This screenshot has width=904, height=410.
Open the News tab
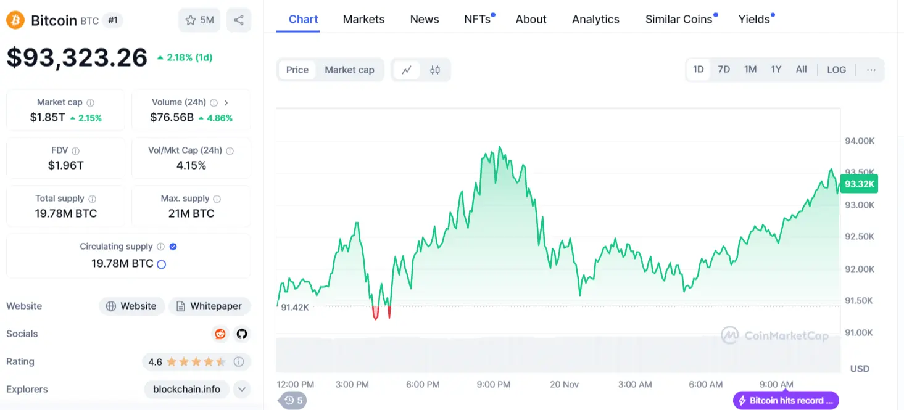coord(425,19)
